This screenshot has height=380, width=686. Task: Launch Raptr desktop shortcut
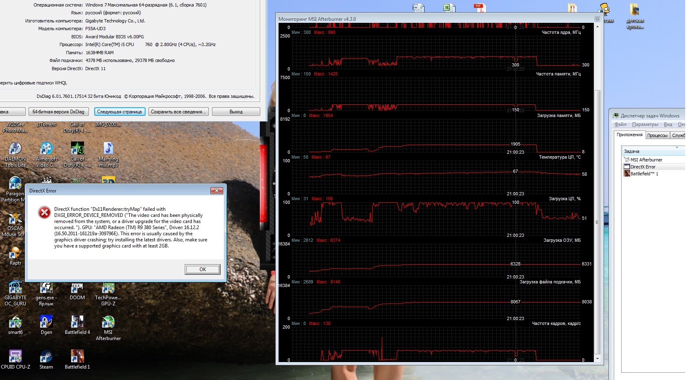[x=15, y=256]
